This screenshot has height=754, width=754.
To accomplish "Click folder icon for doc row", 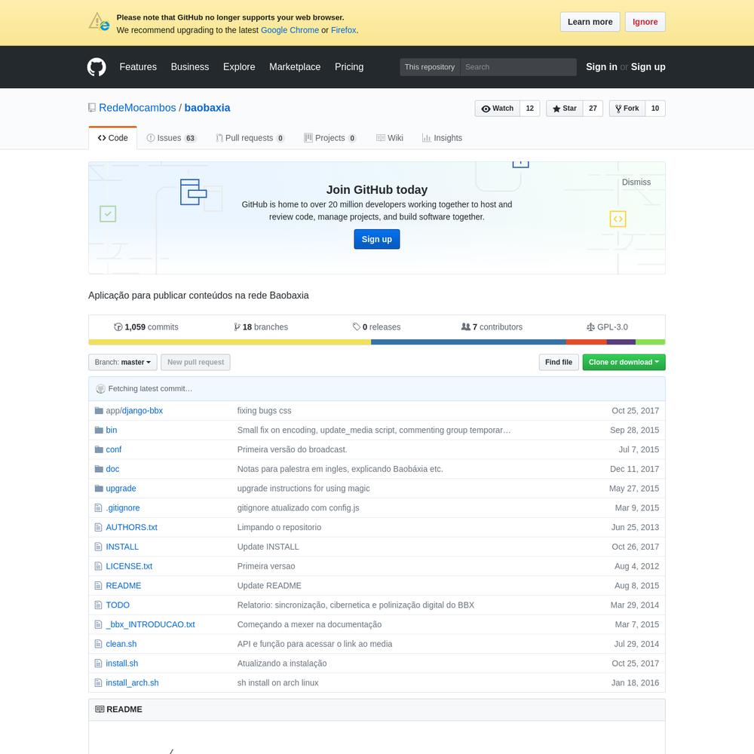I will (x=99, y=469).
